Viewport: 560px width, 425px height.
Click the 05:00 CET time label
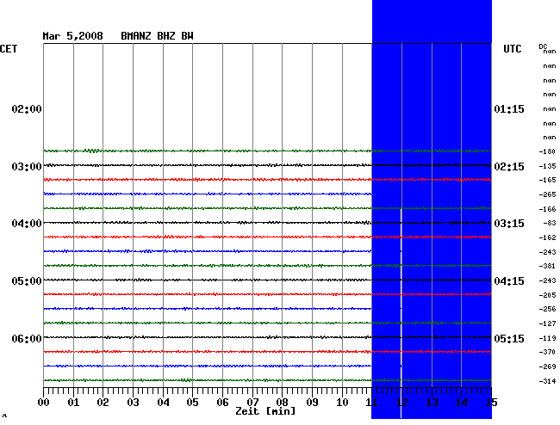click(x=27, y=281)
